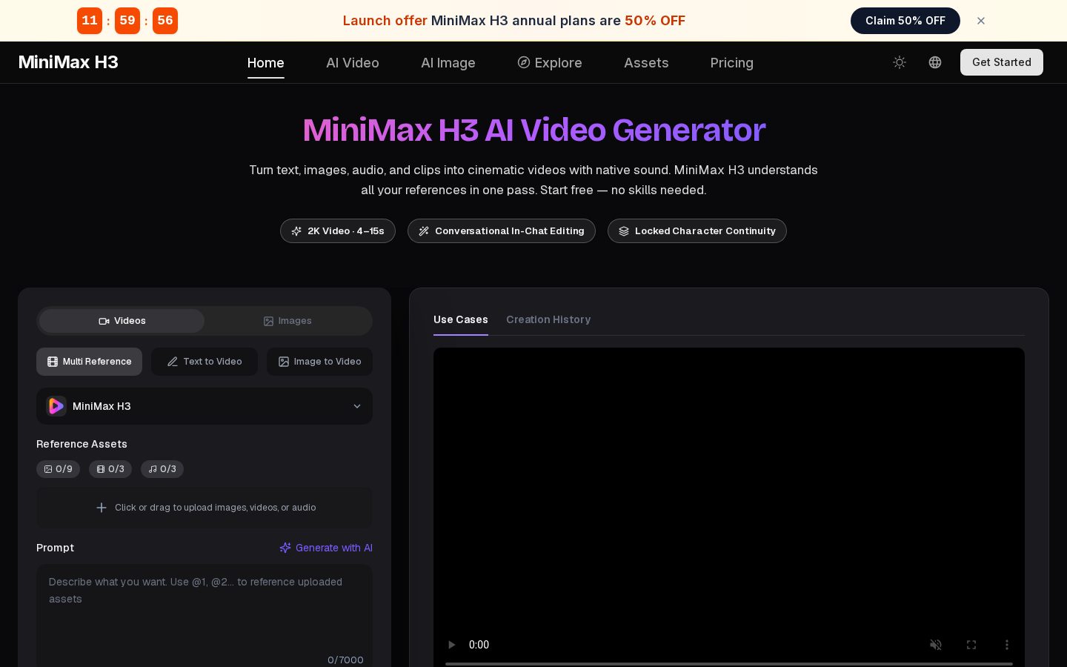Click the video count 0/3 chip

[x=110, y=469]
